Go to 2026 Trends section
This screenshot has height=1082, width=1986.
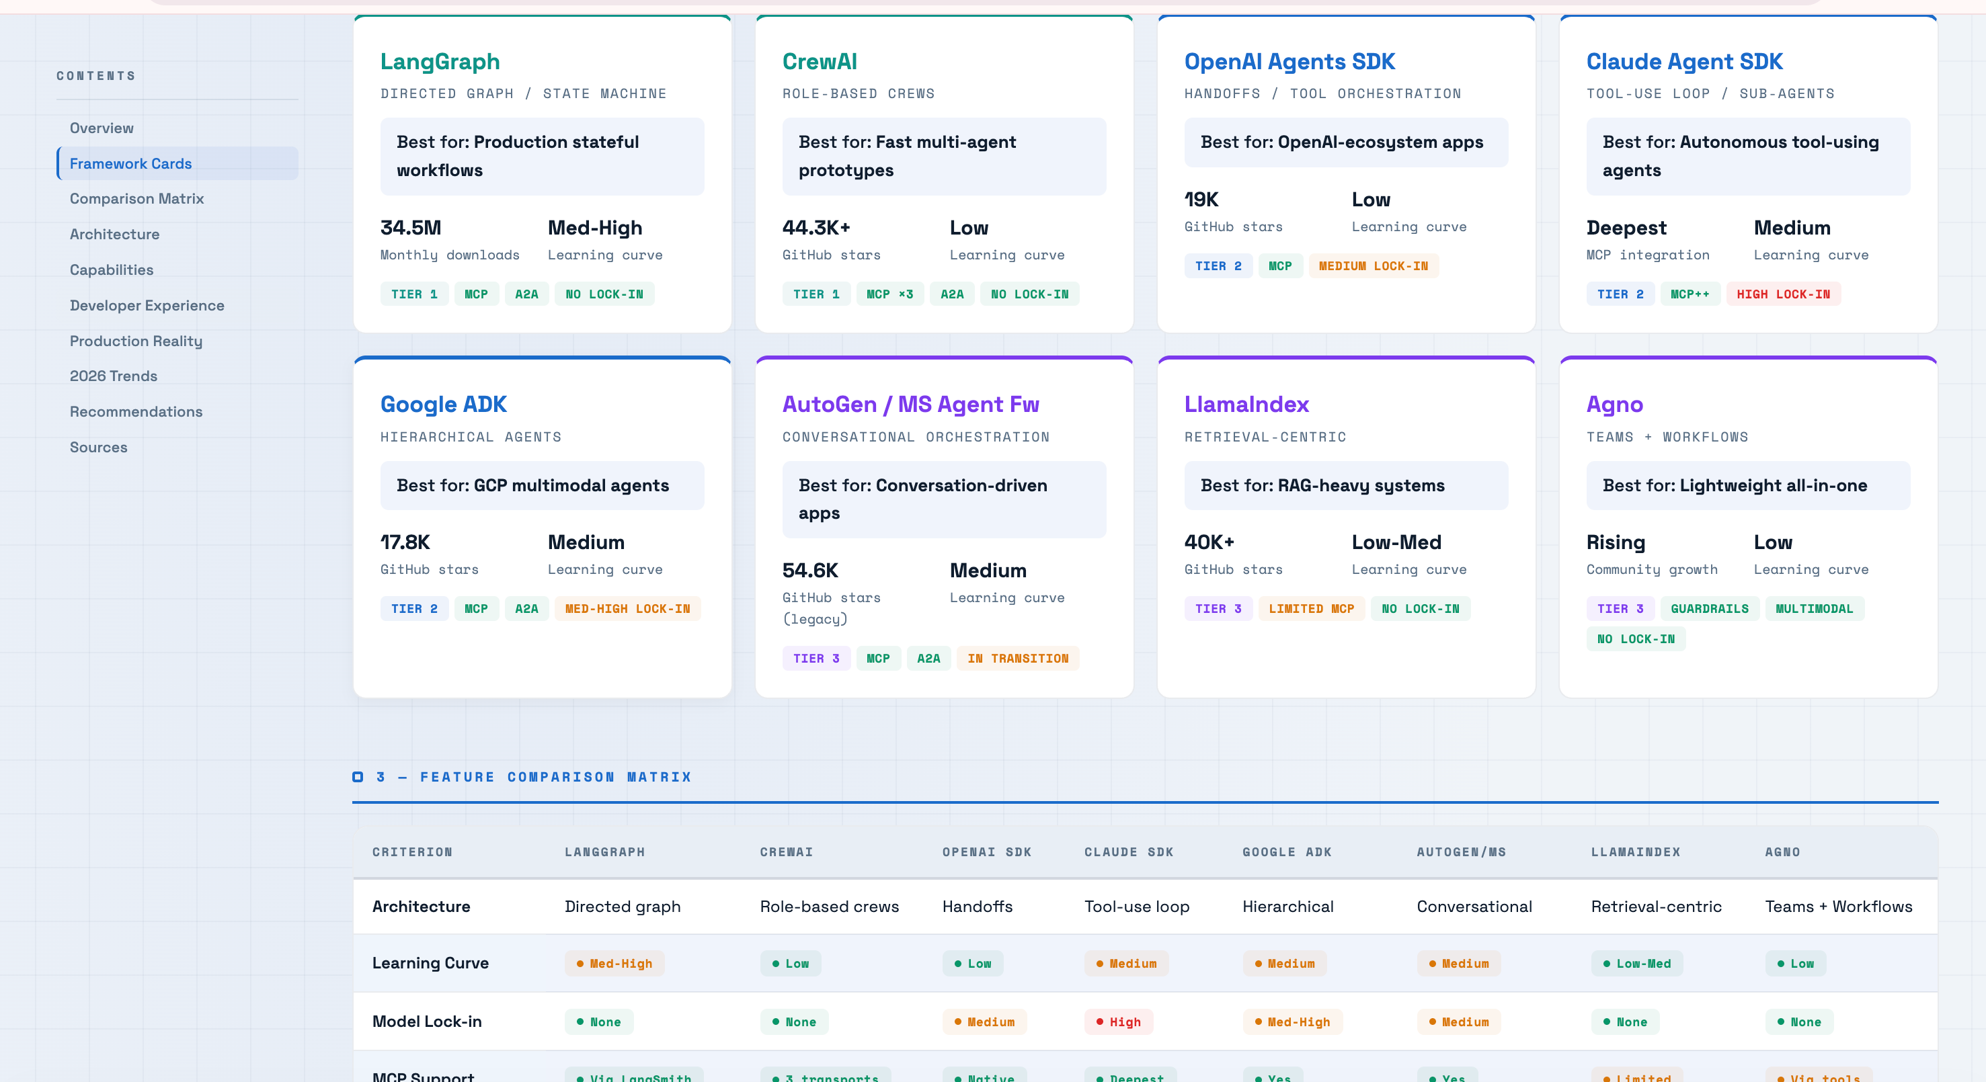coord(114,376)
